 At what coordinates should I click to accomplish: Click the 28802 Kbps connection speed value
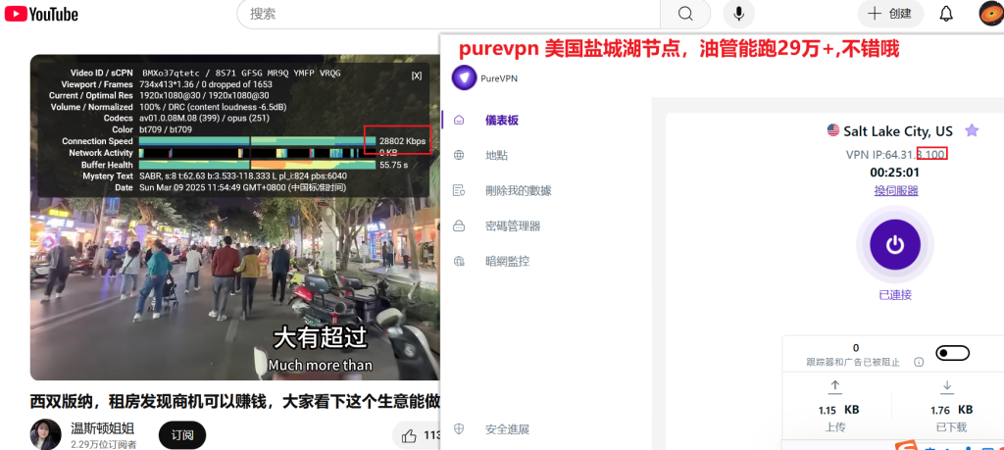402,141
